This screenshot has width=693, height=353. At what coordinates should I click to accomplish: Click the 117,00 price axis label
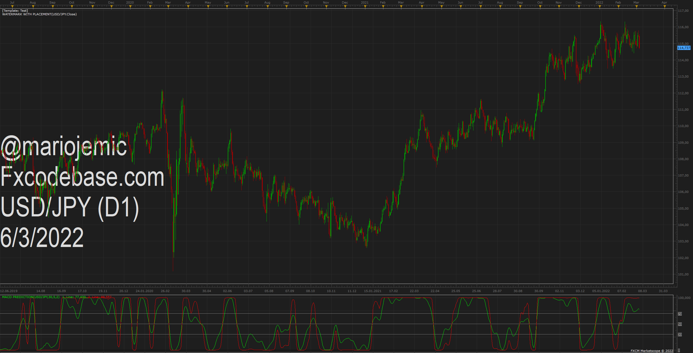pyautogui.click(x=683, y=11)
